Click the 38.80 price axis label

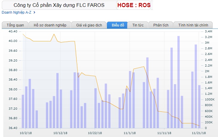[13, 70]
